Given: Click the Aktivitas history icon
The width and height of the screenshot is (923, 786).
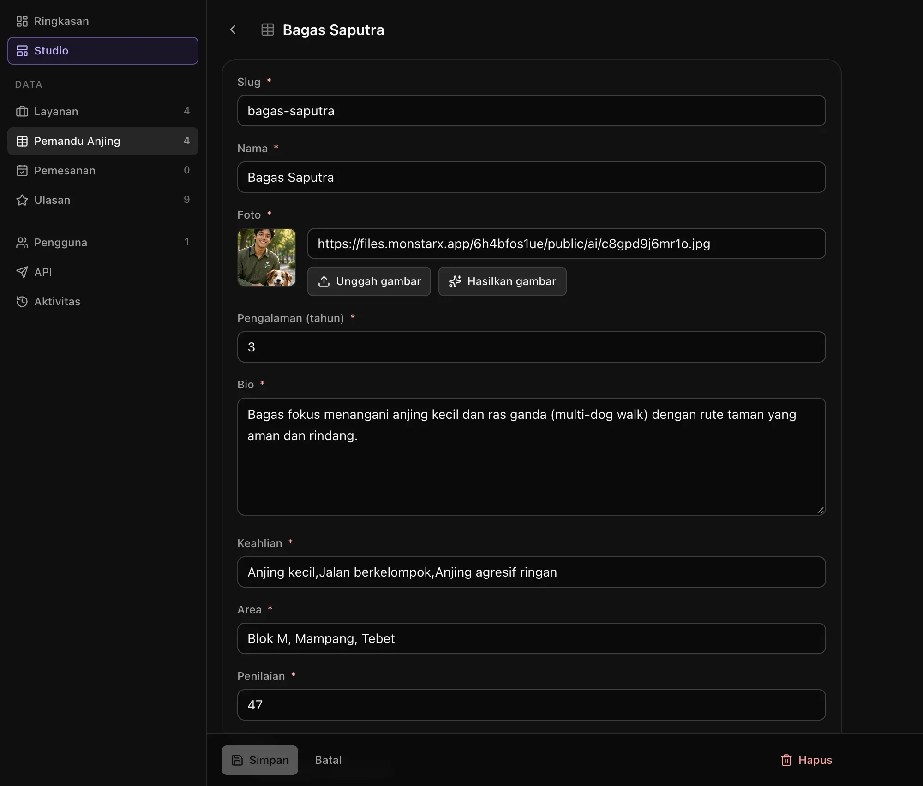Looking at the screenshot, I should point(22,302).
